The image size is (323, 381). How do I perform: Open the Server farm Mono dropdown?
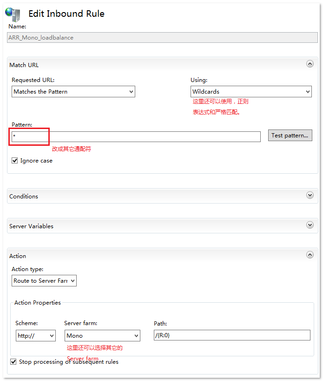(x=102, y=335)
